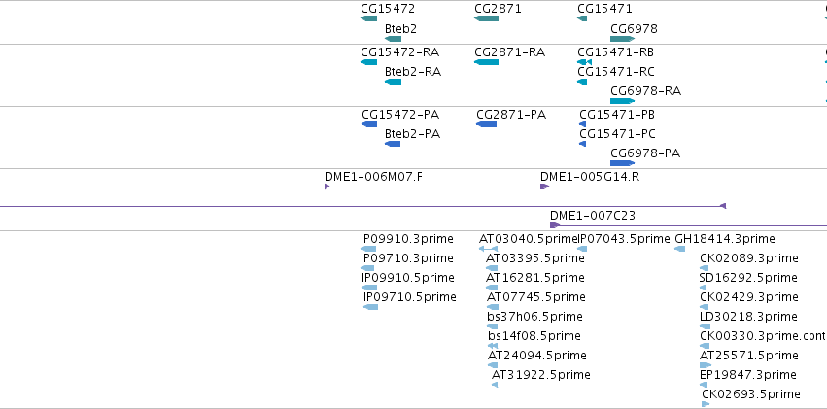827x409 pixels.
Task: Click the Bteb2 gene arrow glyph
Action: (393, 39)
